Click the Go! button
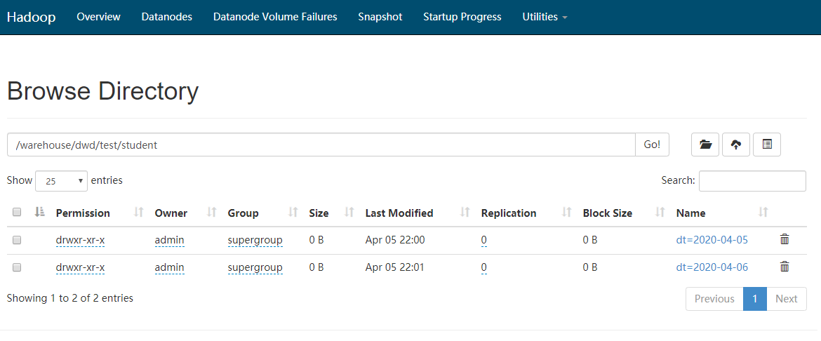Screen dimensions: 821x341 [x=652, y=145]
